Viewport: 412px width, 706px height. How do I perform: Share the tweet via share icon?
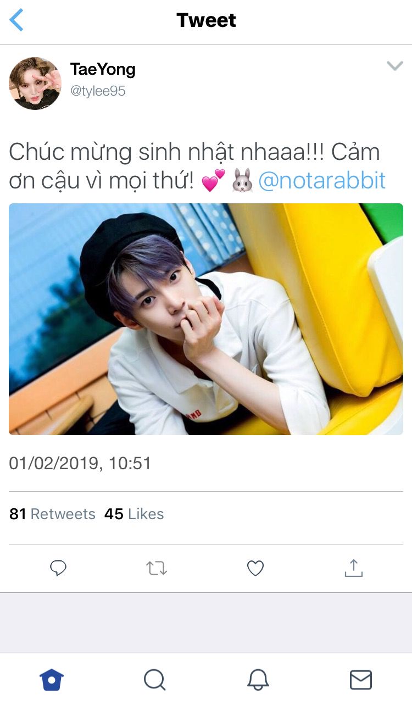354,568
